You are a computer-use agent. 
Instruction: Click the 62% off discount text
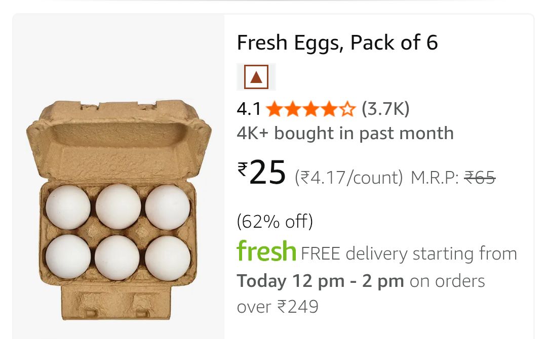coord(275,221)
